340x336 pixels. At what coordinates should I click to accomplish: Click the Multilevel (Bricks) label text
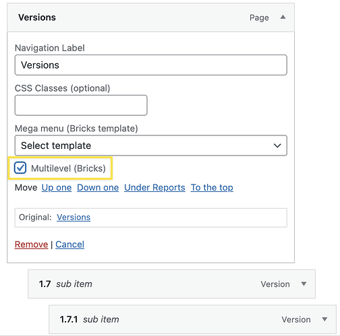[x=68, y=168]
